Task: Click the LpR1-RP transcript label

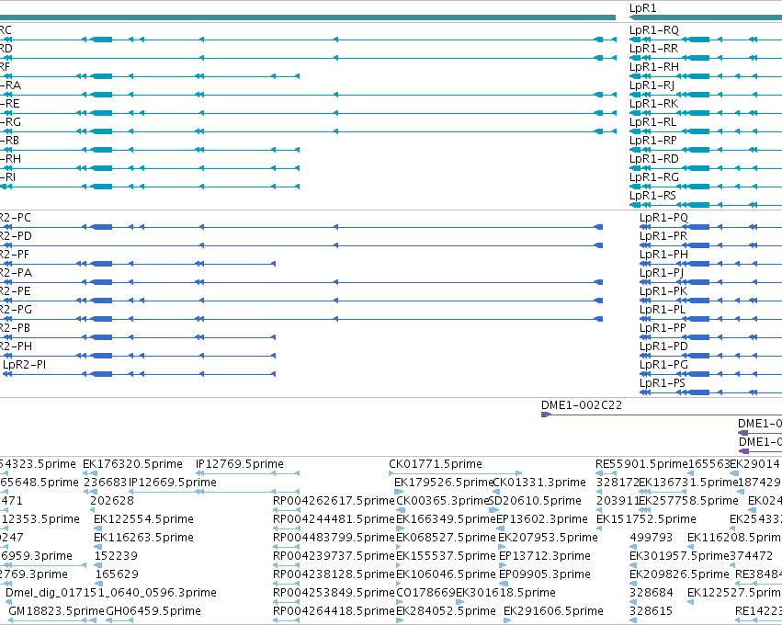Action: click(x=652, y=141)
